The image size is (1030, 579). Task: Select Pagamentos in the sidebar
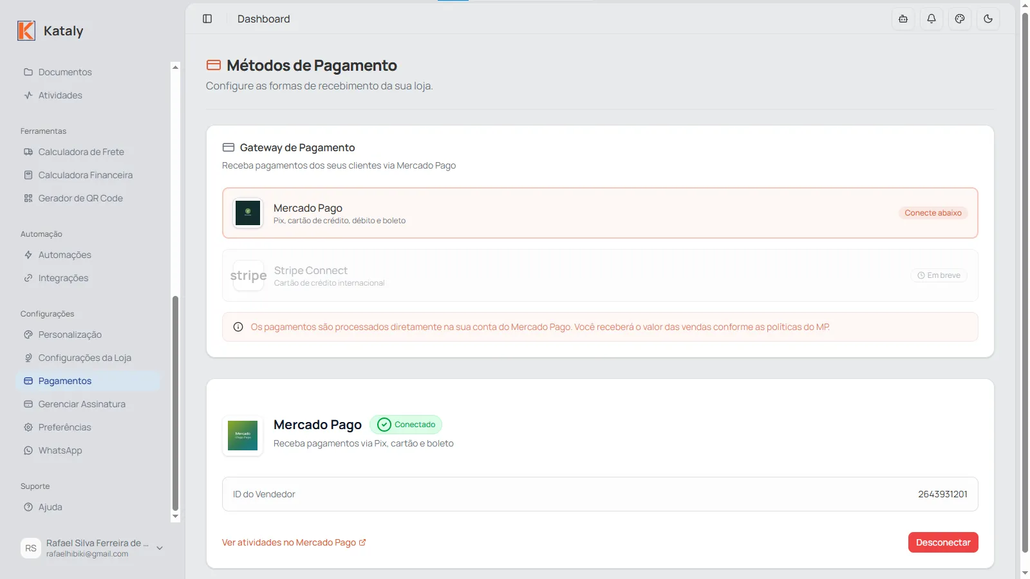(88, 381)
